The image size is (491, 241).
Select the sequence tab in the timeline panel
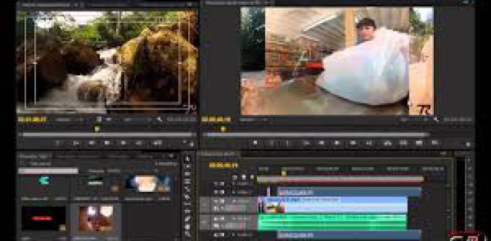point(217,154)
